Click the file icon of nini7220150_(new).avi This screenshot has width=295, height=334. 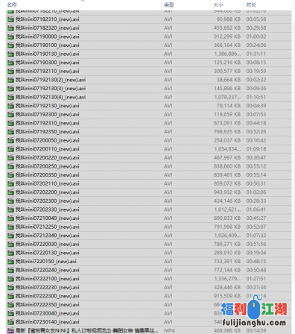(10, 262)
